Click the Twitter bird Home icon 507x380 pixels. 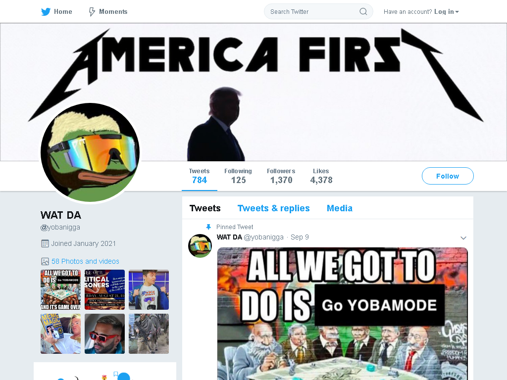click(x=46, y=12)
